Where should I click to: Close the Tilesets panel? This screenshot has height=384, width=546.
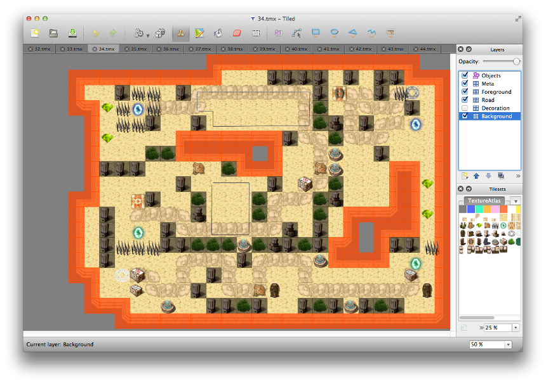tap(461, 189)
